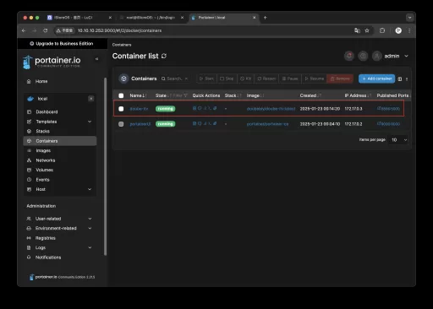
Task: Bookmark this page with the star
Action: [367, 30]
